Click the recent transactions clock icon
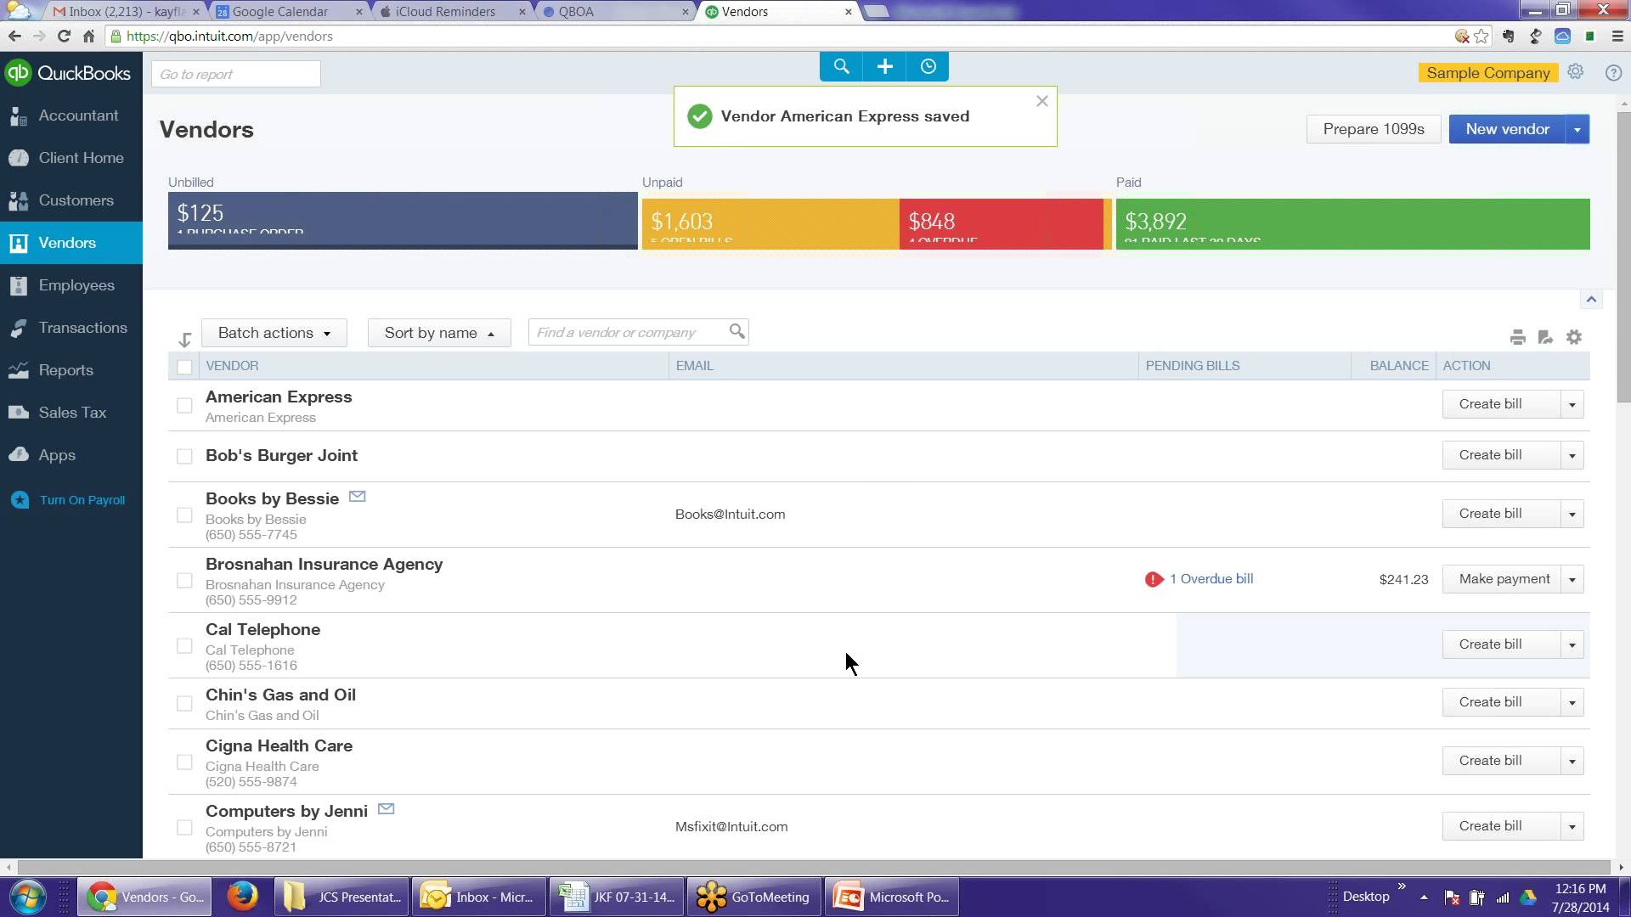 pyautogui.click(x=928, y=65)
